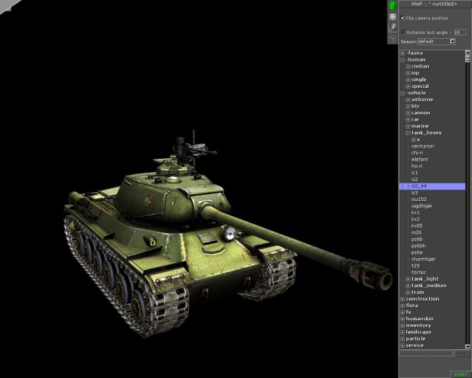Expand the tank_medium folder

408,285
